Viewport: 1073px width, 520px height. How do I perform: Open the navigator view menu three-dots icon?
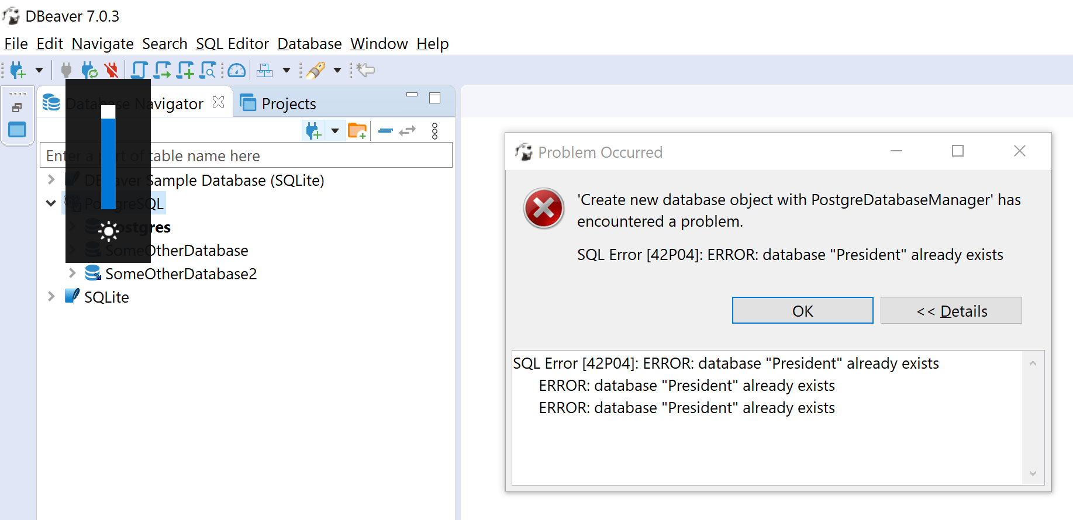click(434, 131)
